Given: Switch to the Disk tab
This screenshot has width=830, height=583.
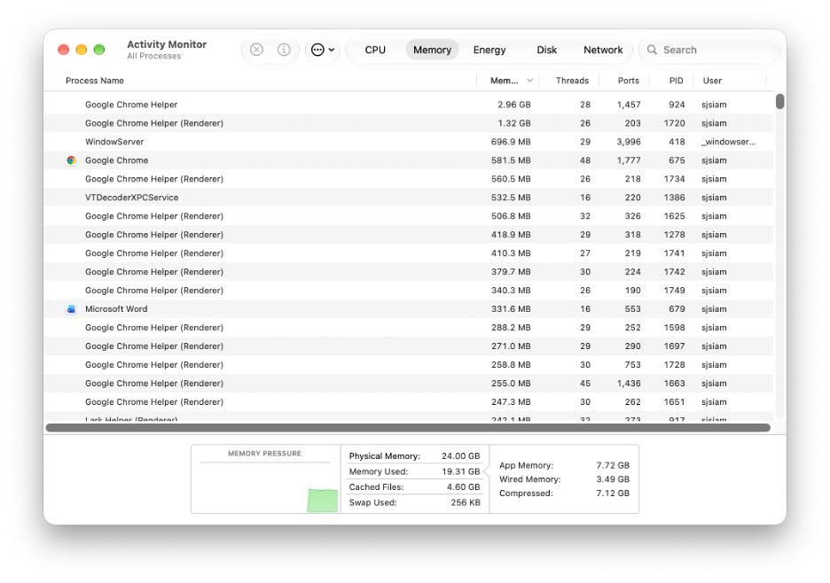Looking at the screenshot, I should [546, 50].
